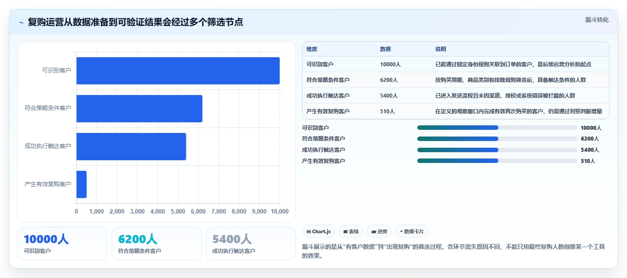Click the 可识别客户 bar in the chart
The height and width of the screenshot is (278, 627).
tap(178, 71)
